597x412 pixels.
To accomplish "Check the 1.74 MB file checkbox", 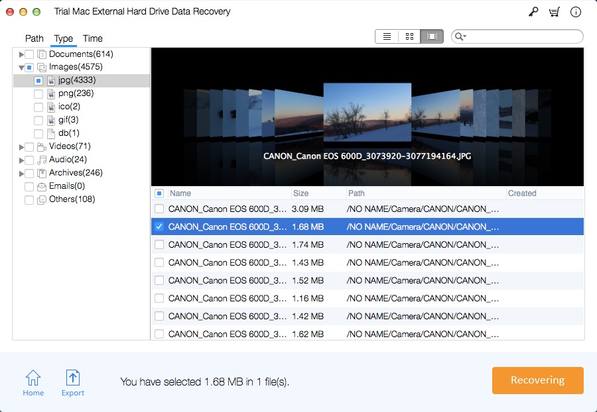I will (159, 244).
